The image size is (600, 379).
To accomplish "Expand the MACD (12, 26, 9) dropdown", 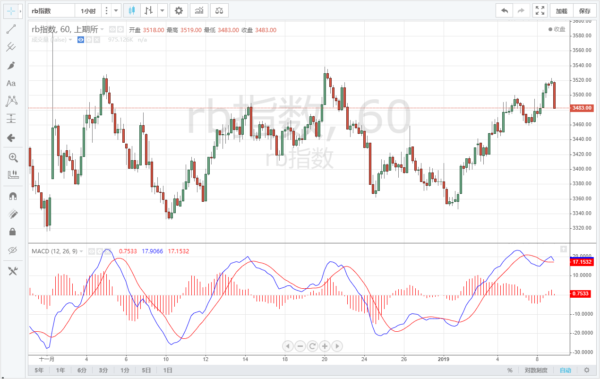I will [x=81, y=251].
